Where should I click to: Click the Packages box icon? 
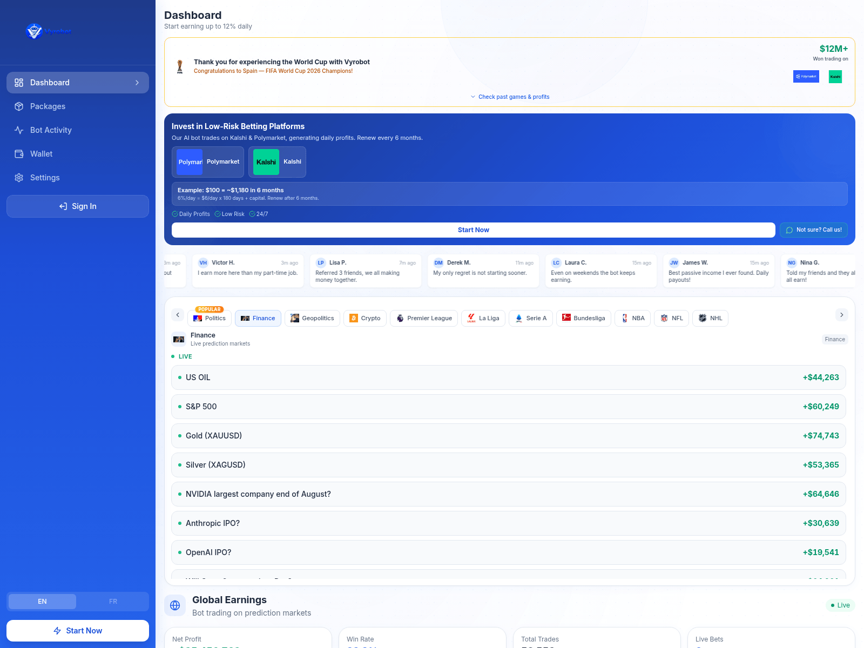coord(19,106)
